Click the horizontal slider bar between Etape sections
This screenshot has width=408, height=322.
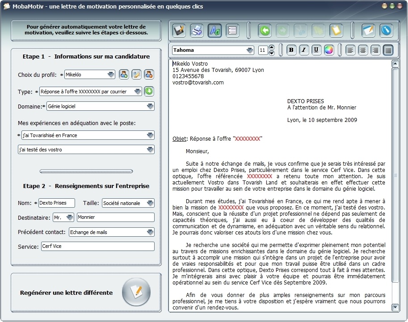point(86,171)
